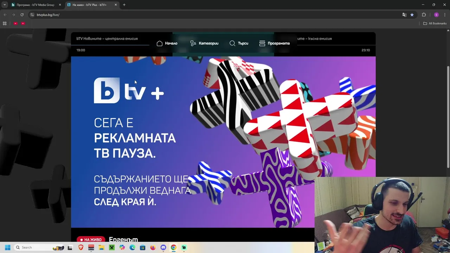Viewport: 450px width, 253px height.
Task: Open the tab search dropdown arrow
Action: pos(5,5)
